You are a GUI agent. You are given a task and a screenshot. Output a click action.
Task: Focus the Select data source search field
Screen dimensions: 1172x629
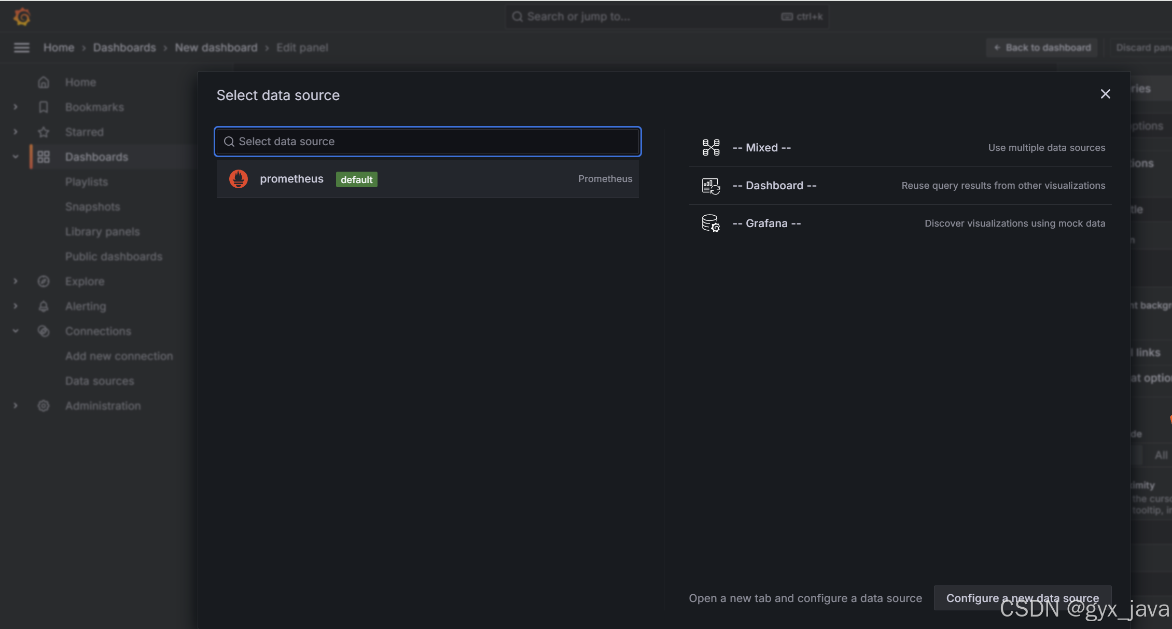coord(428,142)
